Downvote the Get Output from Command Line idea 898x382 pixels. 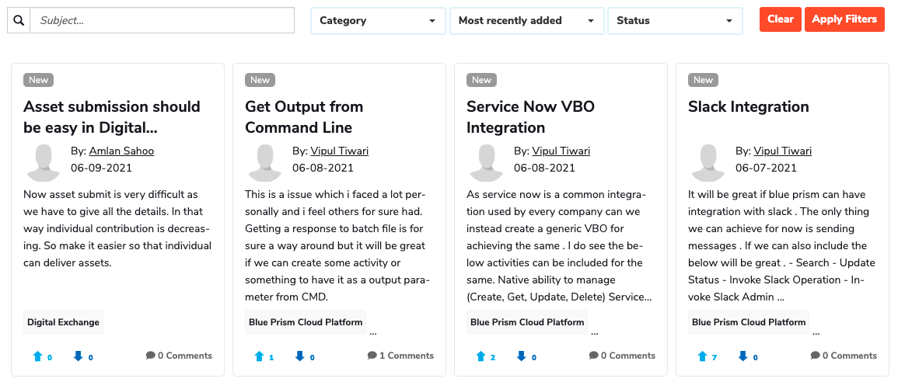coord(299,356)
